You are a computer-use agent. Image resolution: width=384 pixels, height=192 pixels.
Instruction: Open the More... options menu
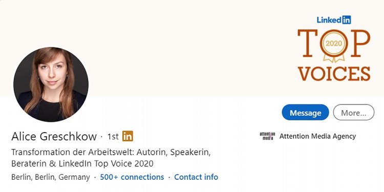354,113
